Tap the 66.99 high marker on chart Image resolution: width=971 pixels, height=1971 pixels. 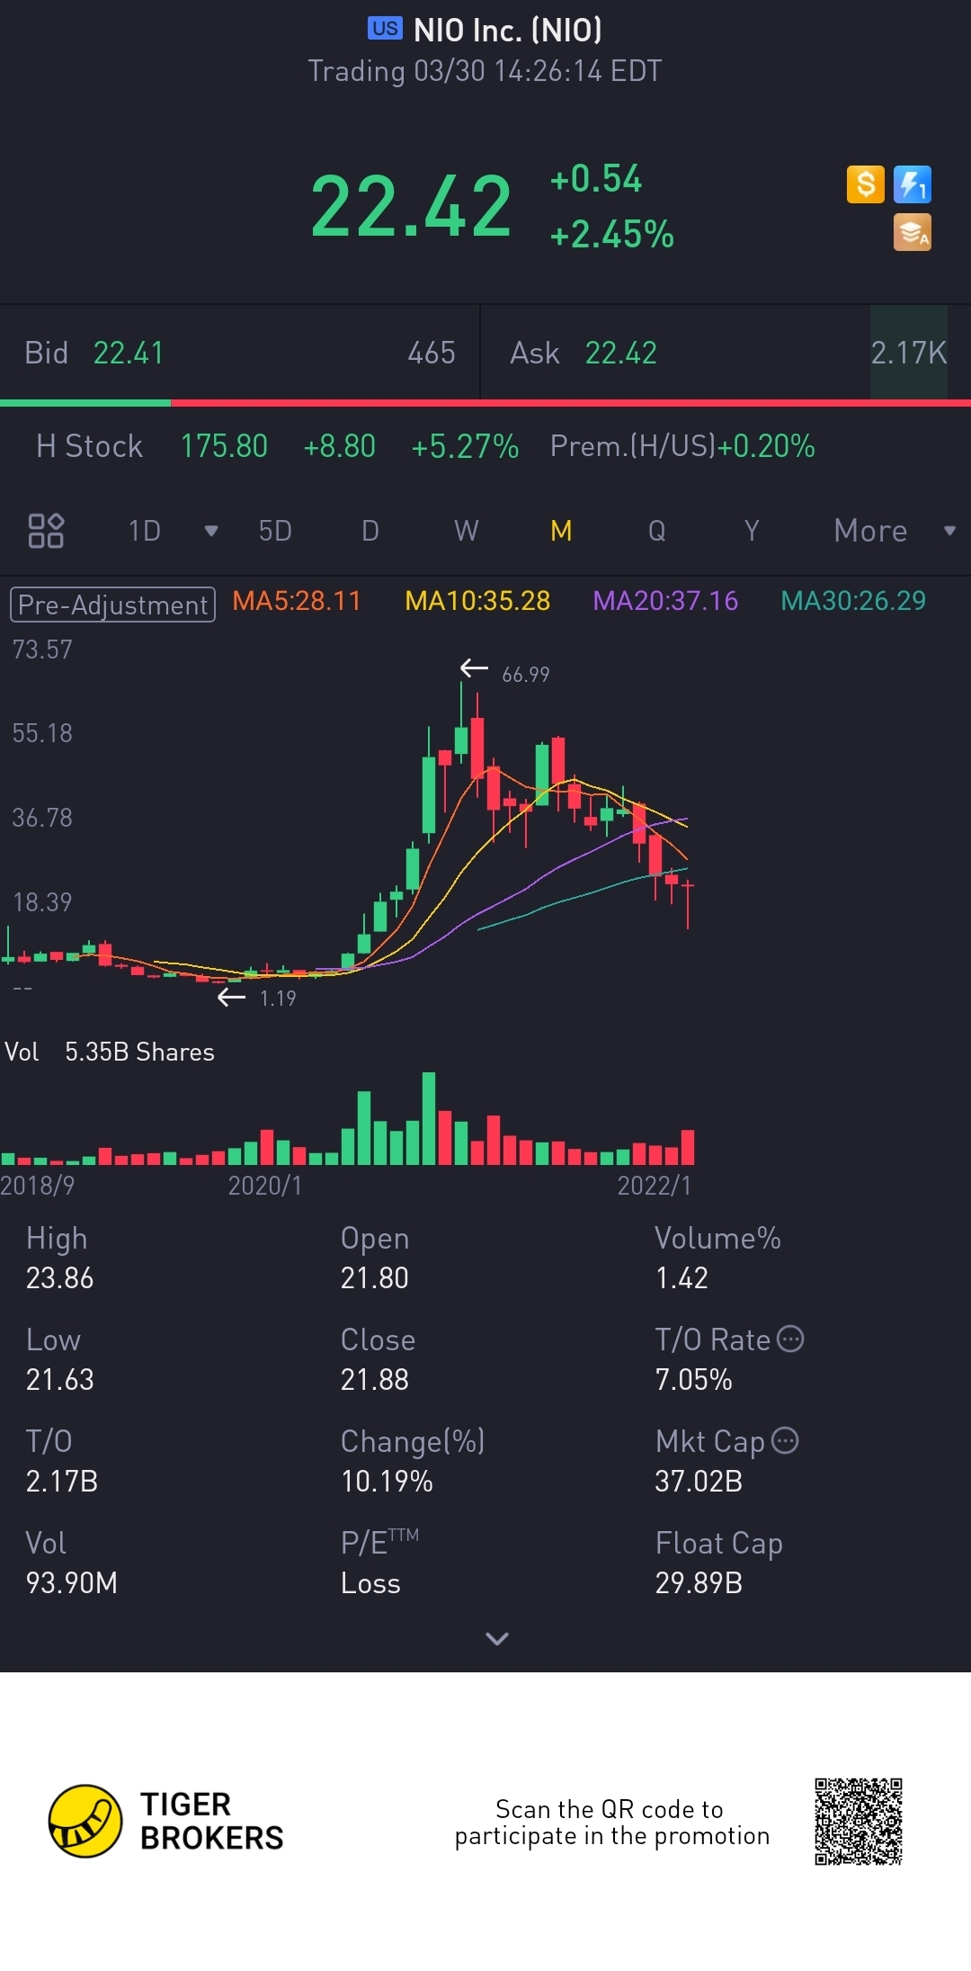[x=525, y=674]
